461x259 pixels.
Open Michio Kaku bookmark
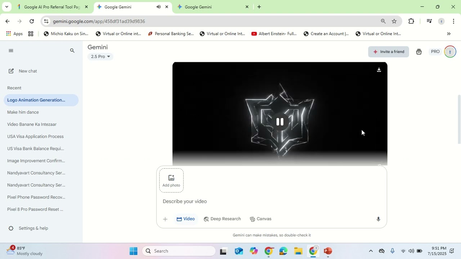66,34
